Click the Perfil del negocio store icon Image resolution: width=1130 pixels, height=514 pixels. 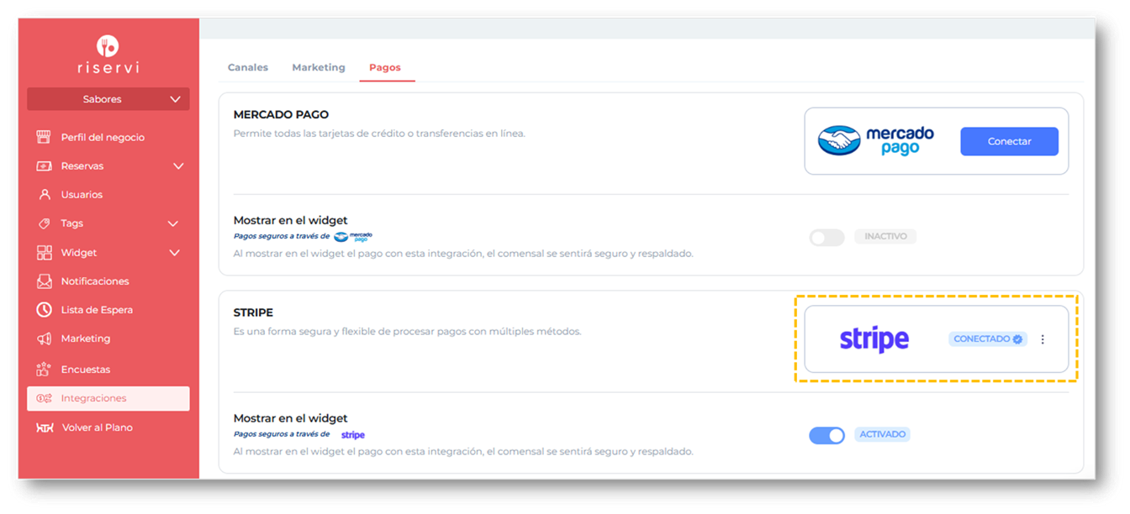[45, 137]
